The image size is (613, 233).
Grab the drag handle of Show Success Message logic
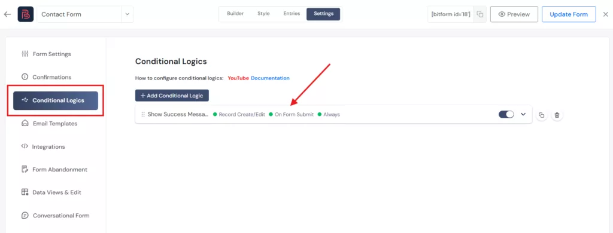(x=143, y=115)
